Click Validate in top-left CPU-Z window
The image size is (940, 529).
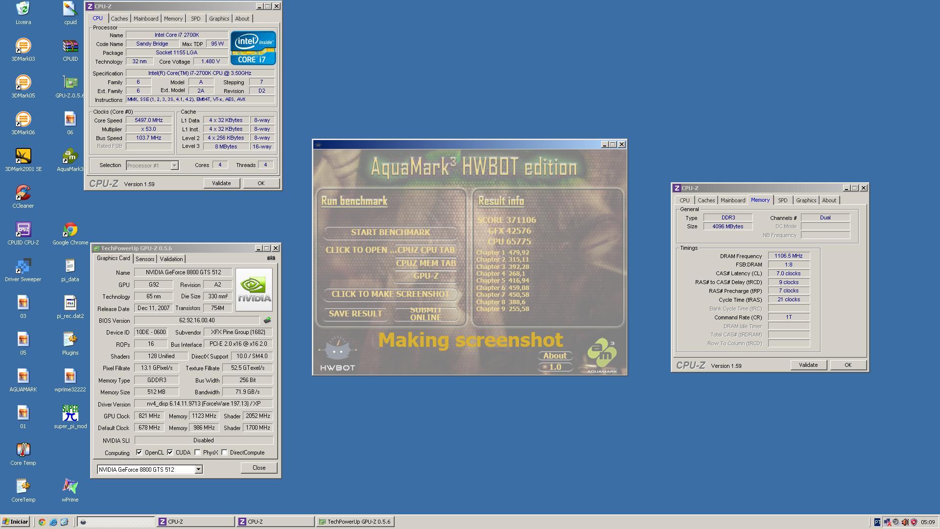coord(221,183)
